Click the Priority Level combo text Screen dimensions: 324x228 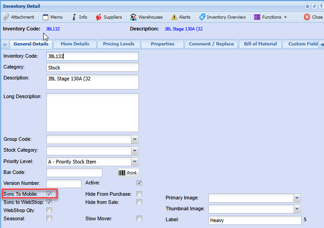(89, 162)
